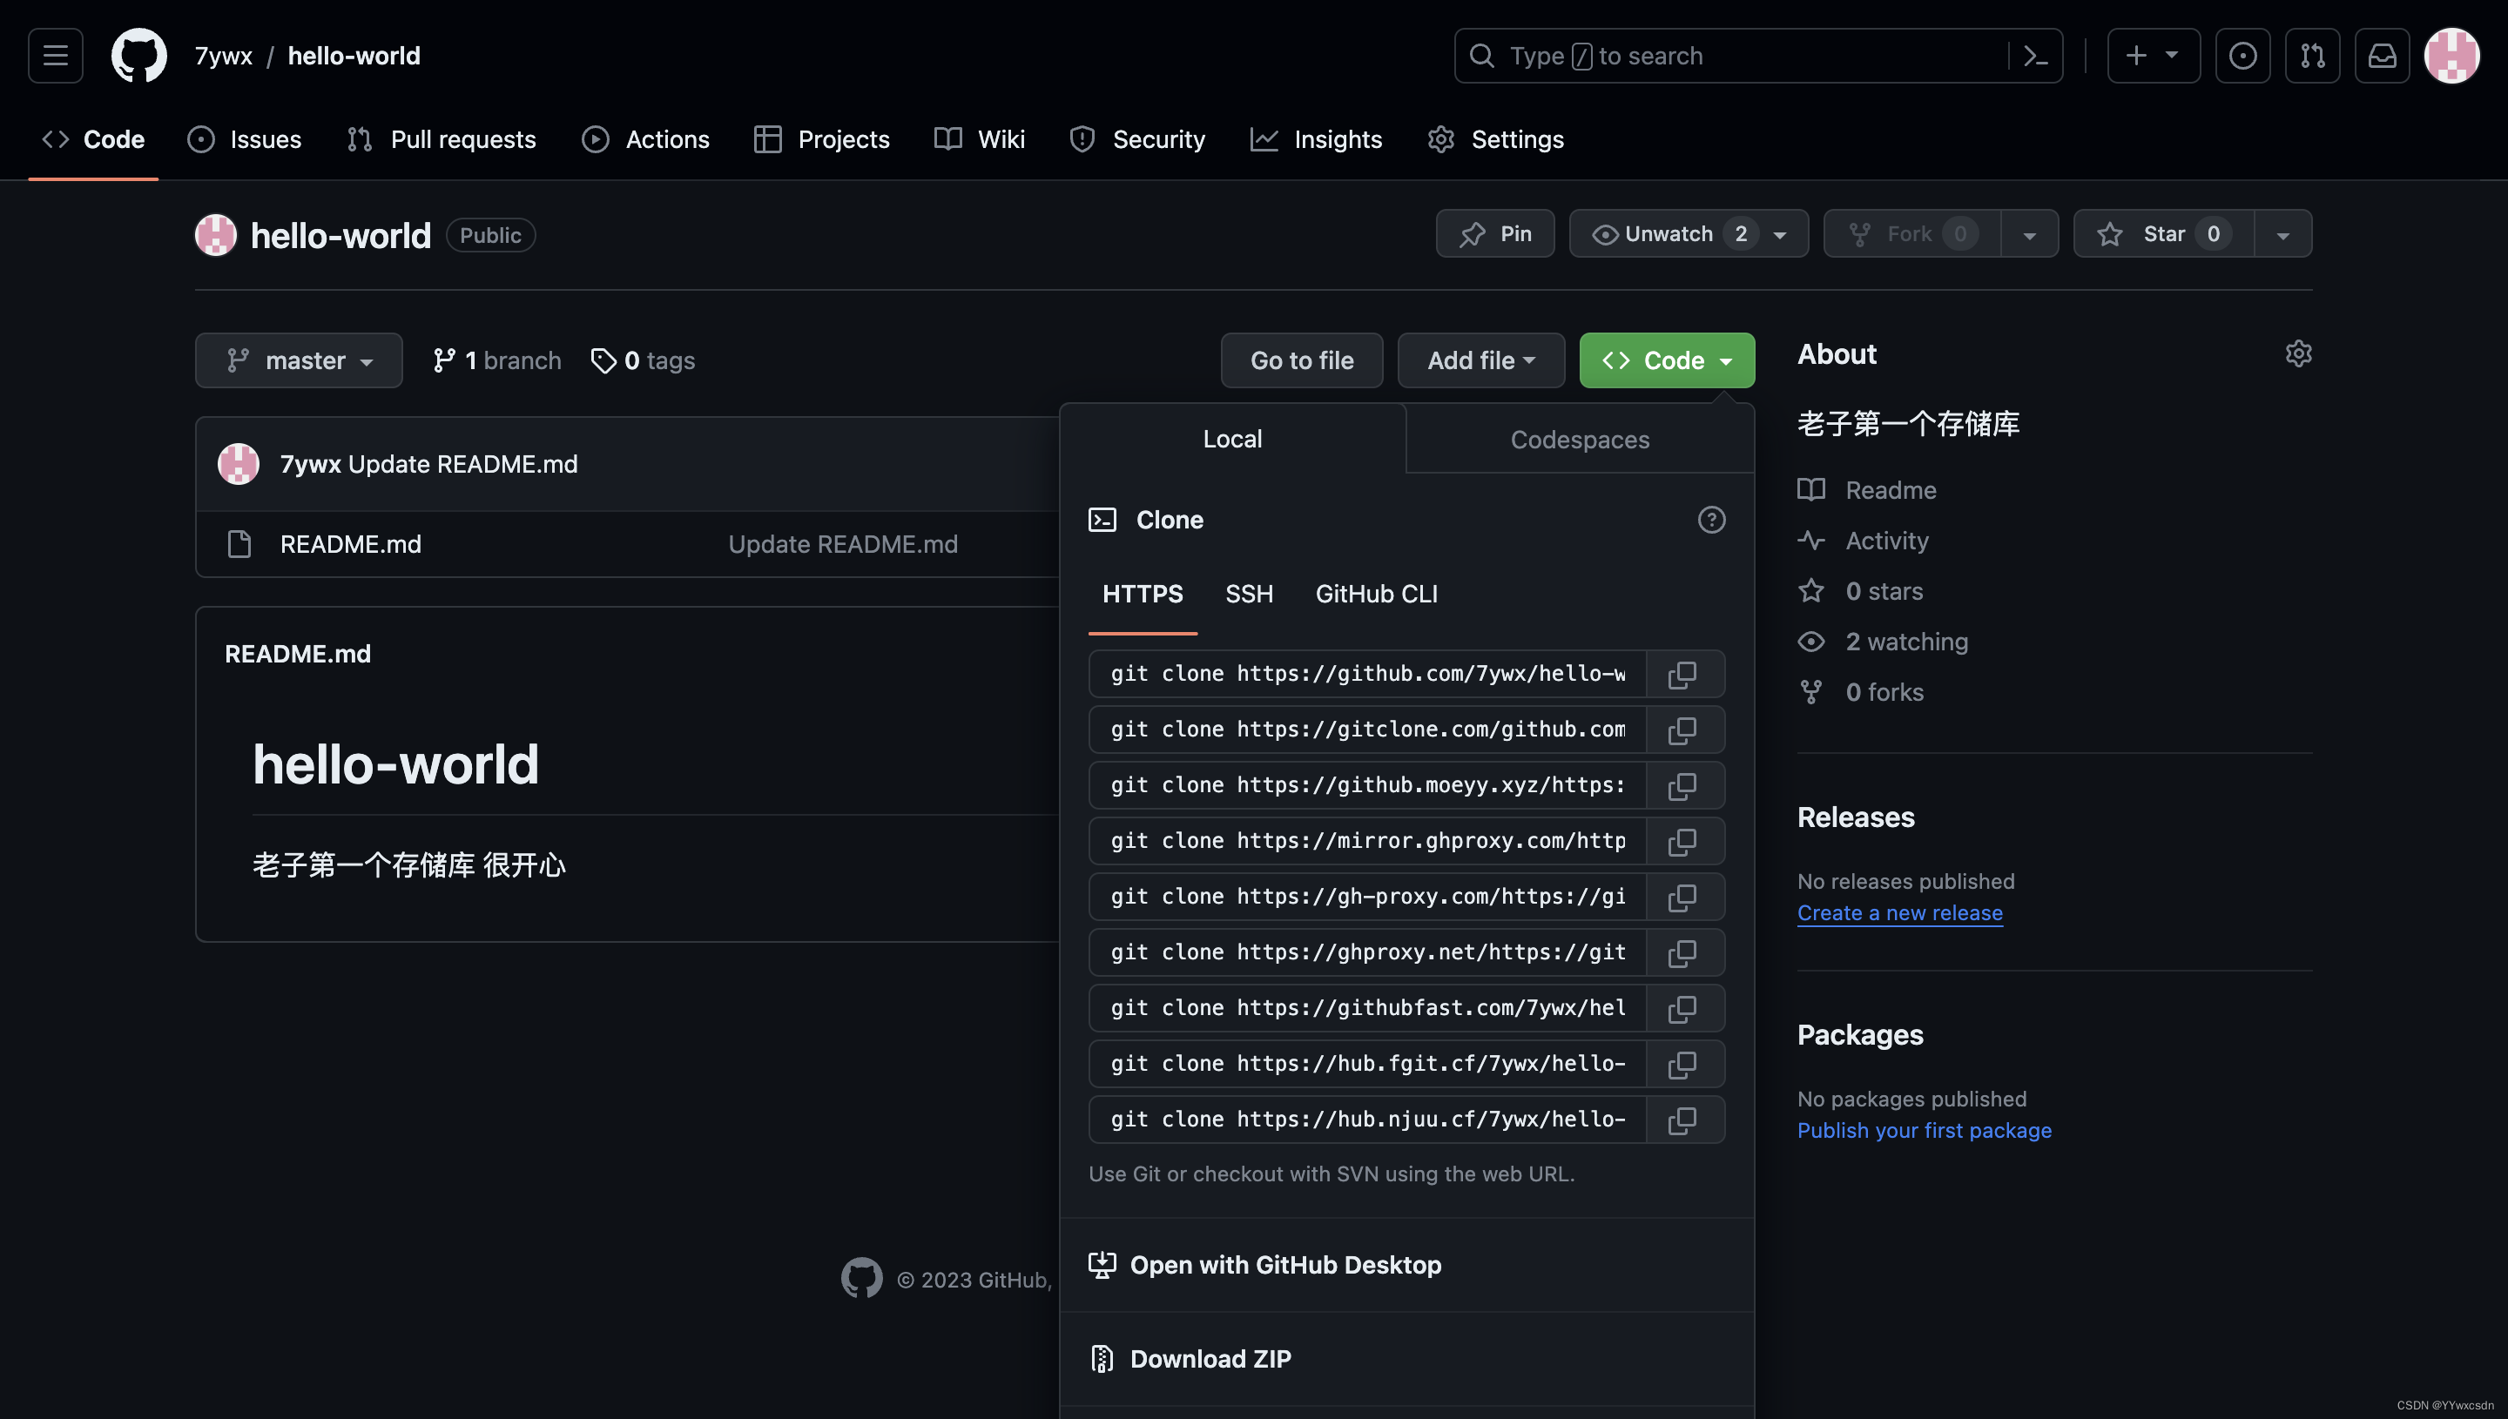2508x1419 pixels.
Task: Open the Pull requests tab
Action: [x=442, y=139]
